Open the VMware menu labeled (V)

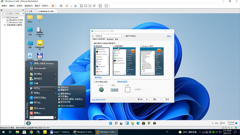click(x=19, y=6)
